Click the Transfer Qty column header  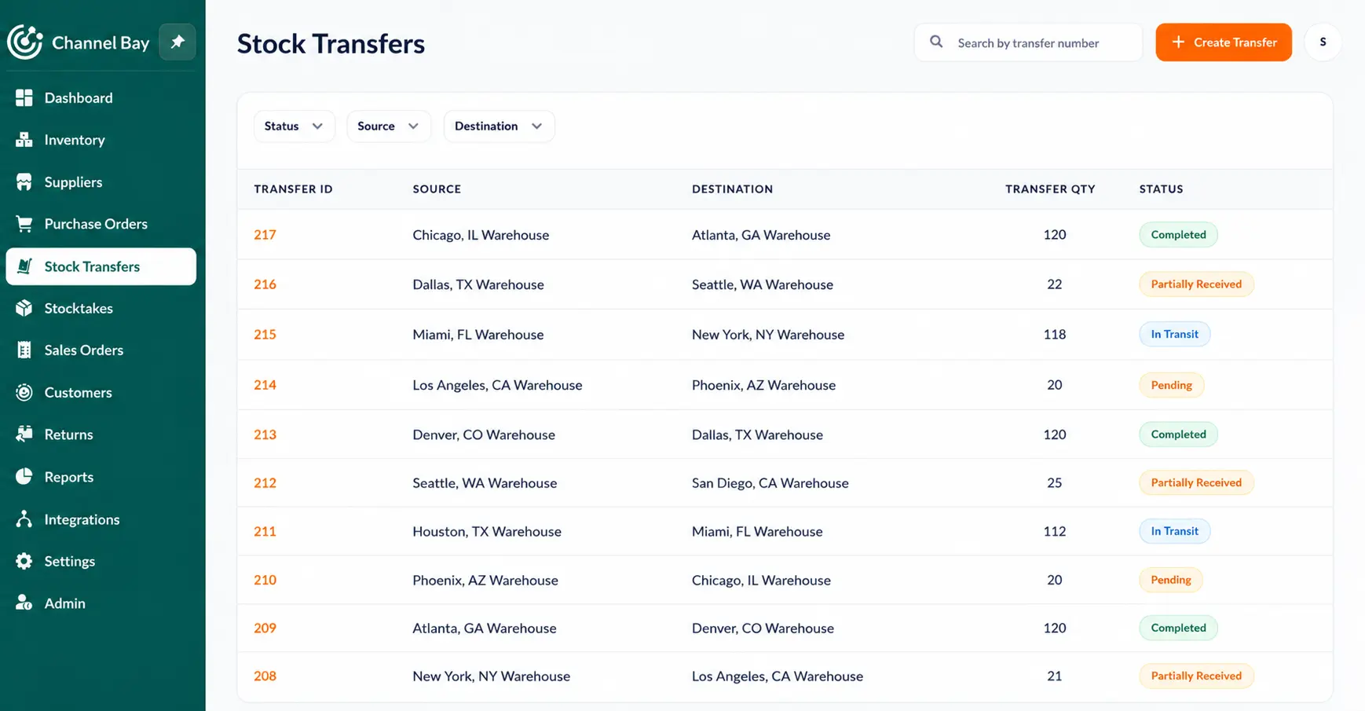[x=1050, y=189]
